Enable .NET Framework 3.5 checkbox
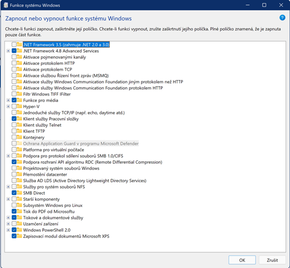 coord(14,45)
